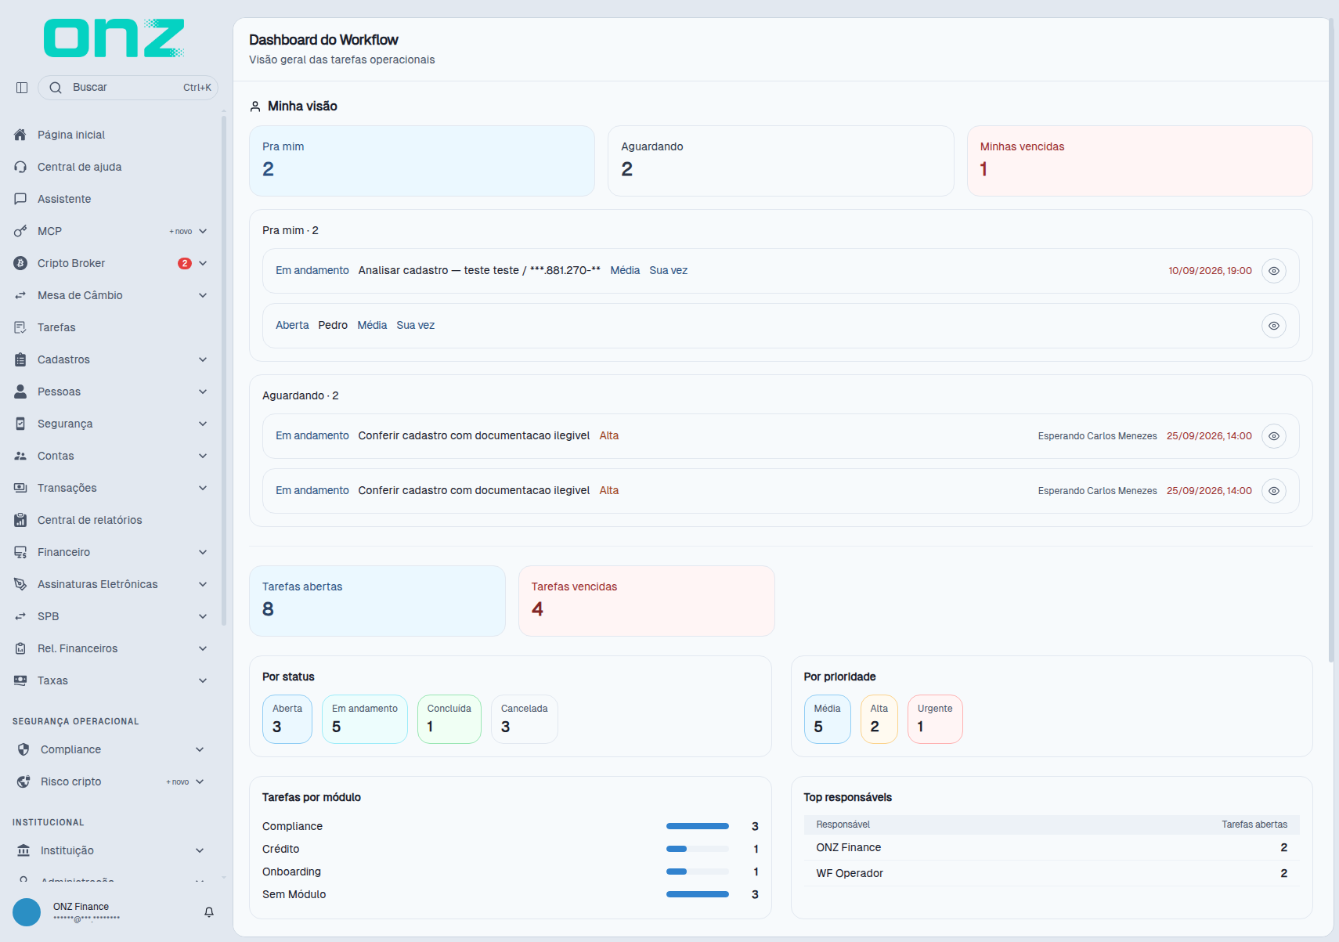Image resolution: width=1339 pixels, height=942 pixels.
Task: Click the Tarefas checklist icon
Action: tap(20, 327)
